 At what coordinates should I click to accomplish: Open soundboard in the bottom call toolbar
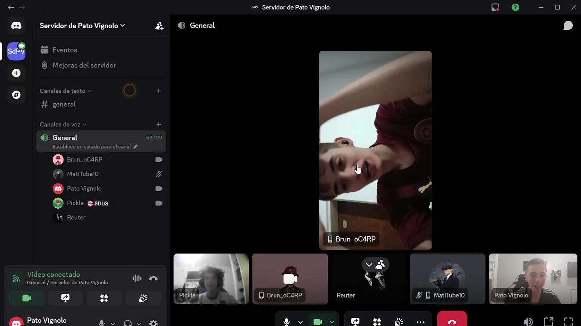coord(399,321)
